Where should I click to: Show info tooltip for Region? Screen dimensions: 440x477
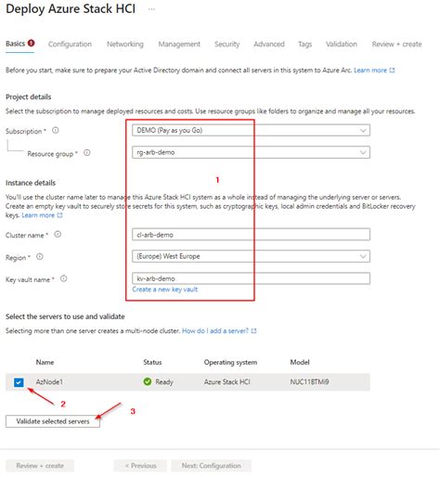[40, 257]
